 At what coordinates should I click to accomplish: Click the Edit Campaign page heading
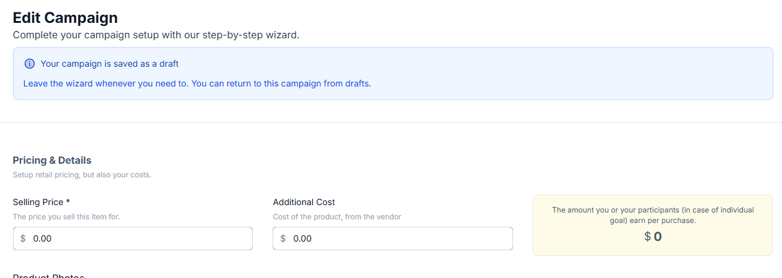click(65, 17)
